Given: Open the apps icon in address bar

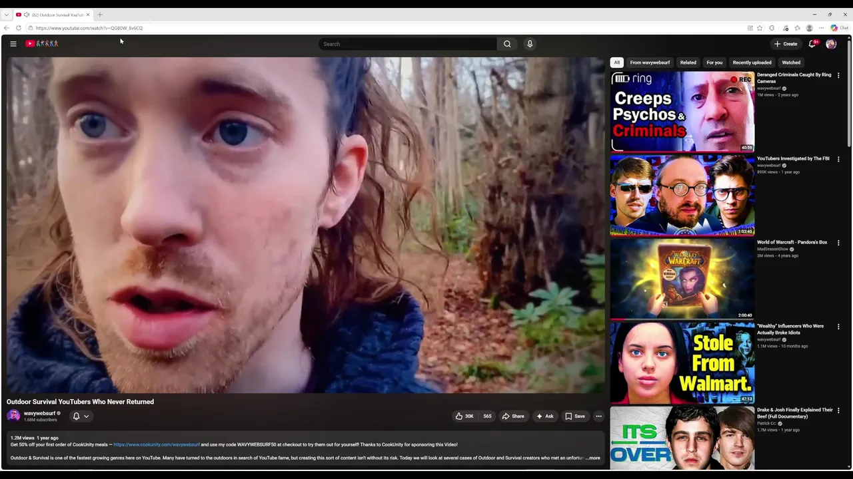Looking at the screenshot, I should tap(750, 28).
